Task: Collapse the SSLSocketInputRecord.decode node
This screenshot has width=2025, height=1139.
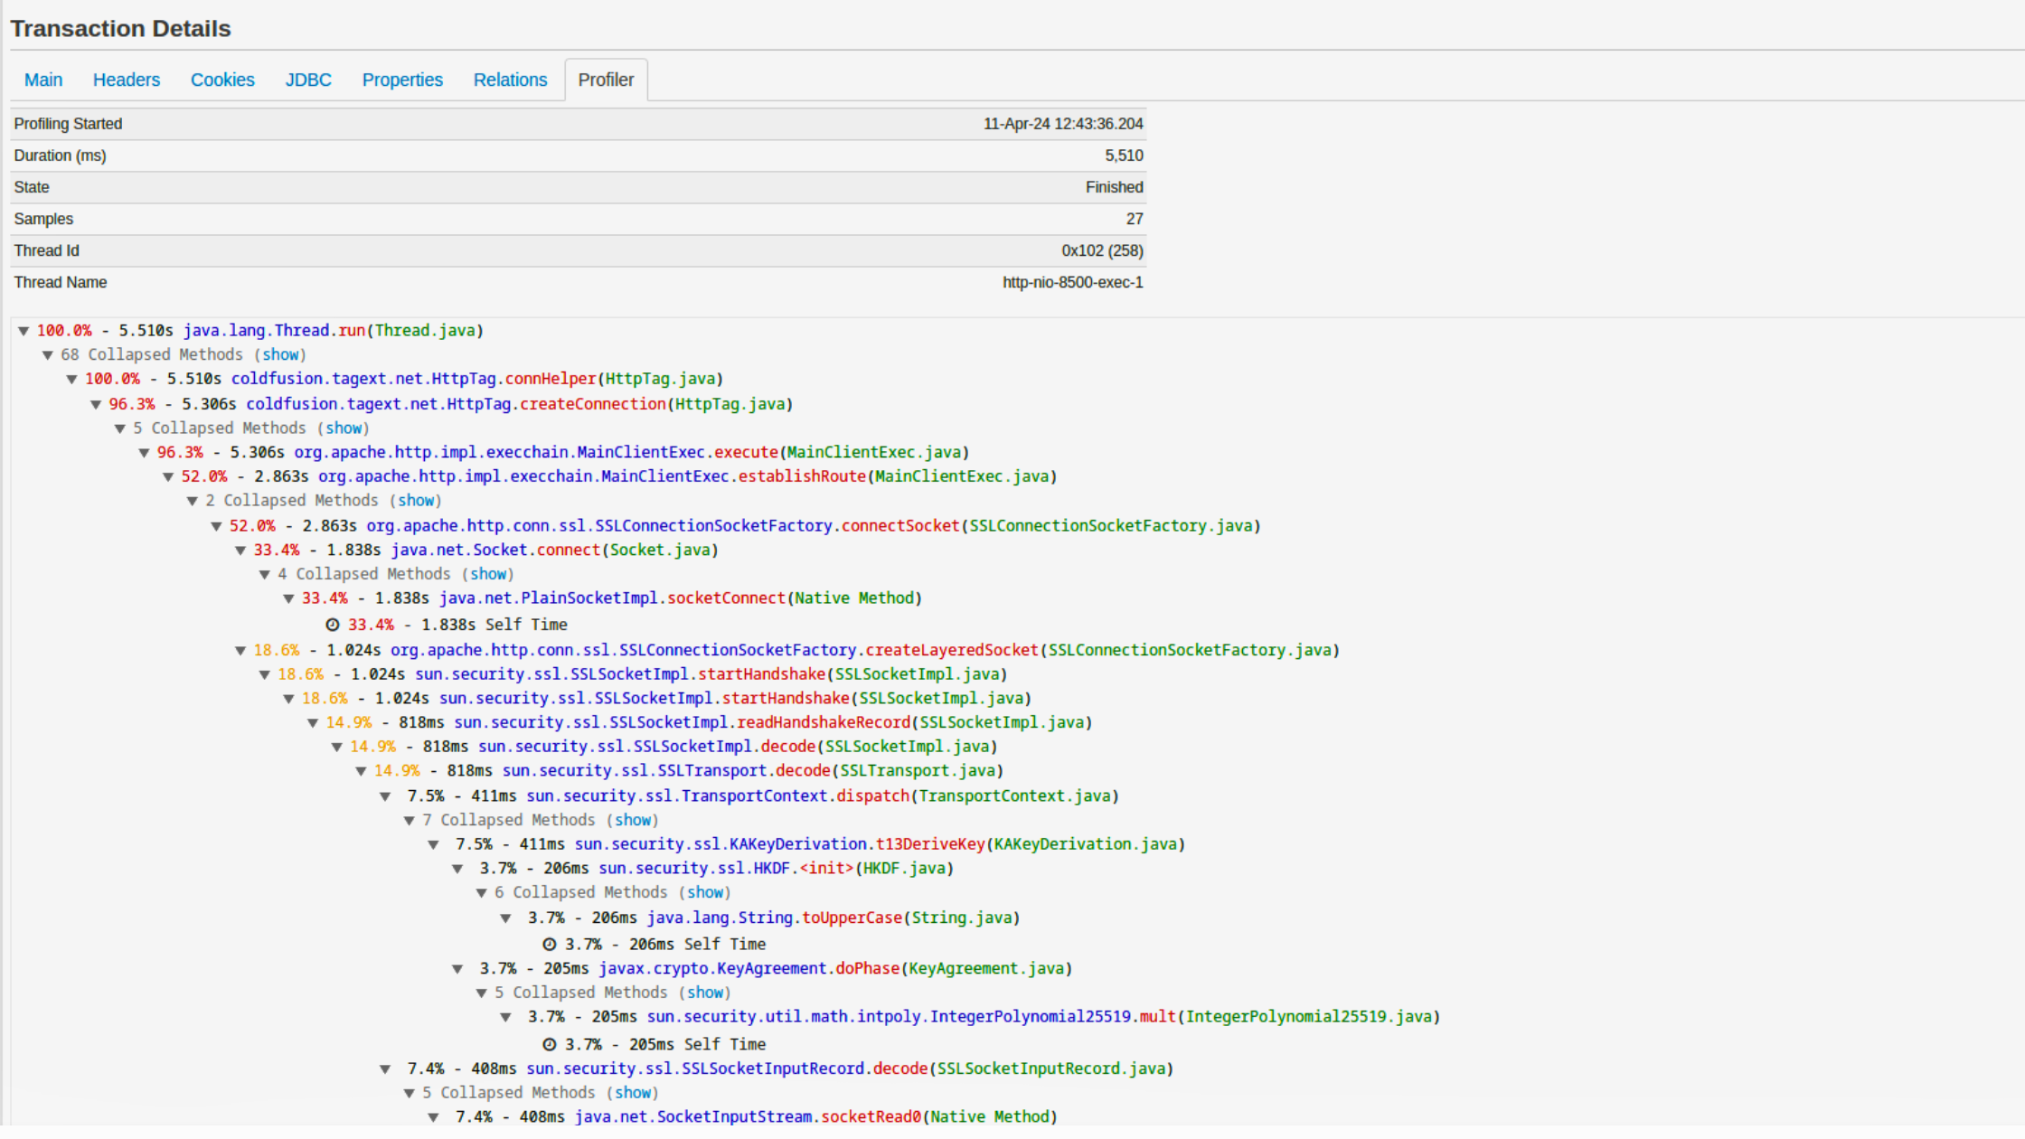Action: point(385,1069)
